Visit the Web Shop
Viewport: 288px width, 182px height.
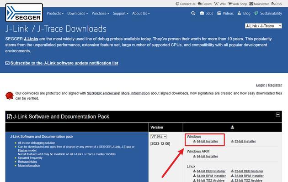click(x=238, y=4)
